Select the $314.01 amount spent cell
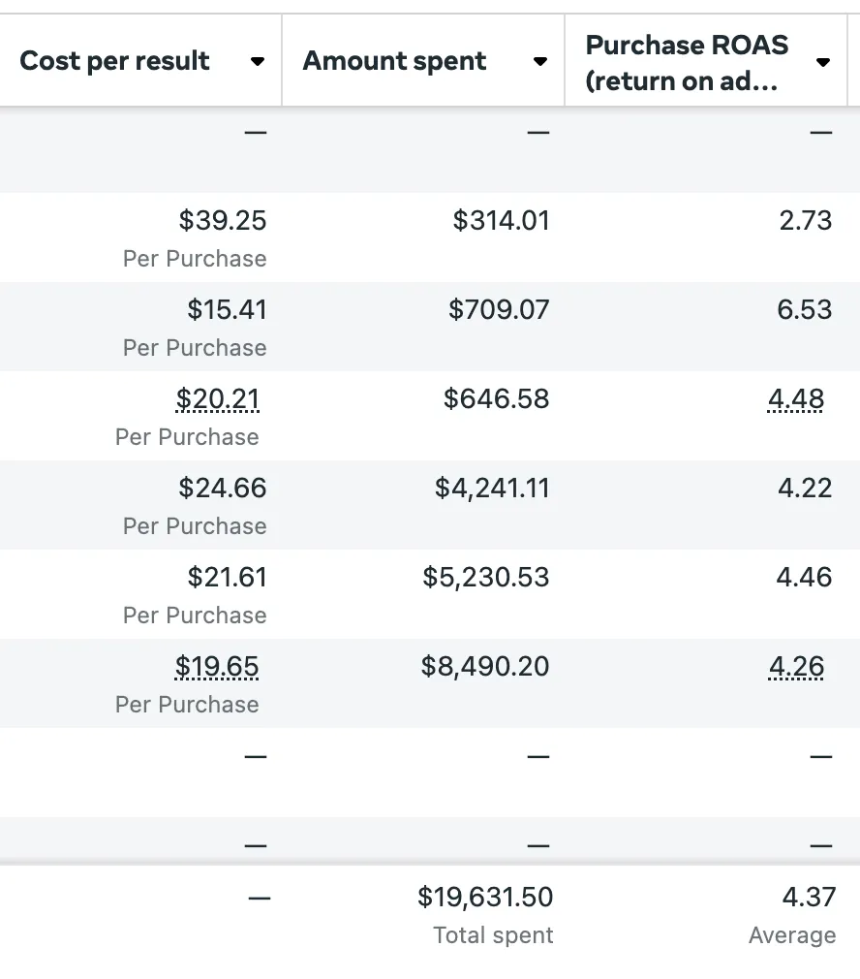Screen dimensions: 860x979 [x=423, y=237]
